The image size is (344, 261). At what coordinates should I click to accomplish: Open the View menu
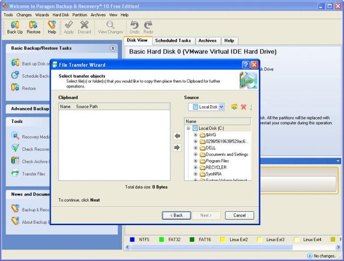click(x=113, y=15)
